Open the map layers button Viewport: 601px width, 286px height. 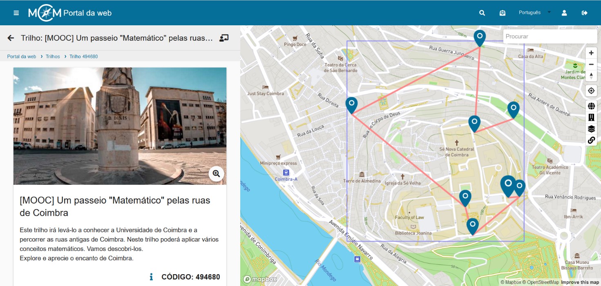591,129
